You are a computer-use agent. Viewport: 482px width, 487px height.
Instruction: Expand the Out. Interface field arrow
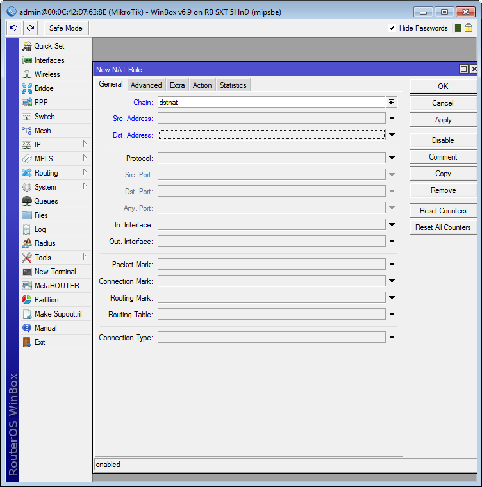click(x=392, y=242)
